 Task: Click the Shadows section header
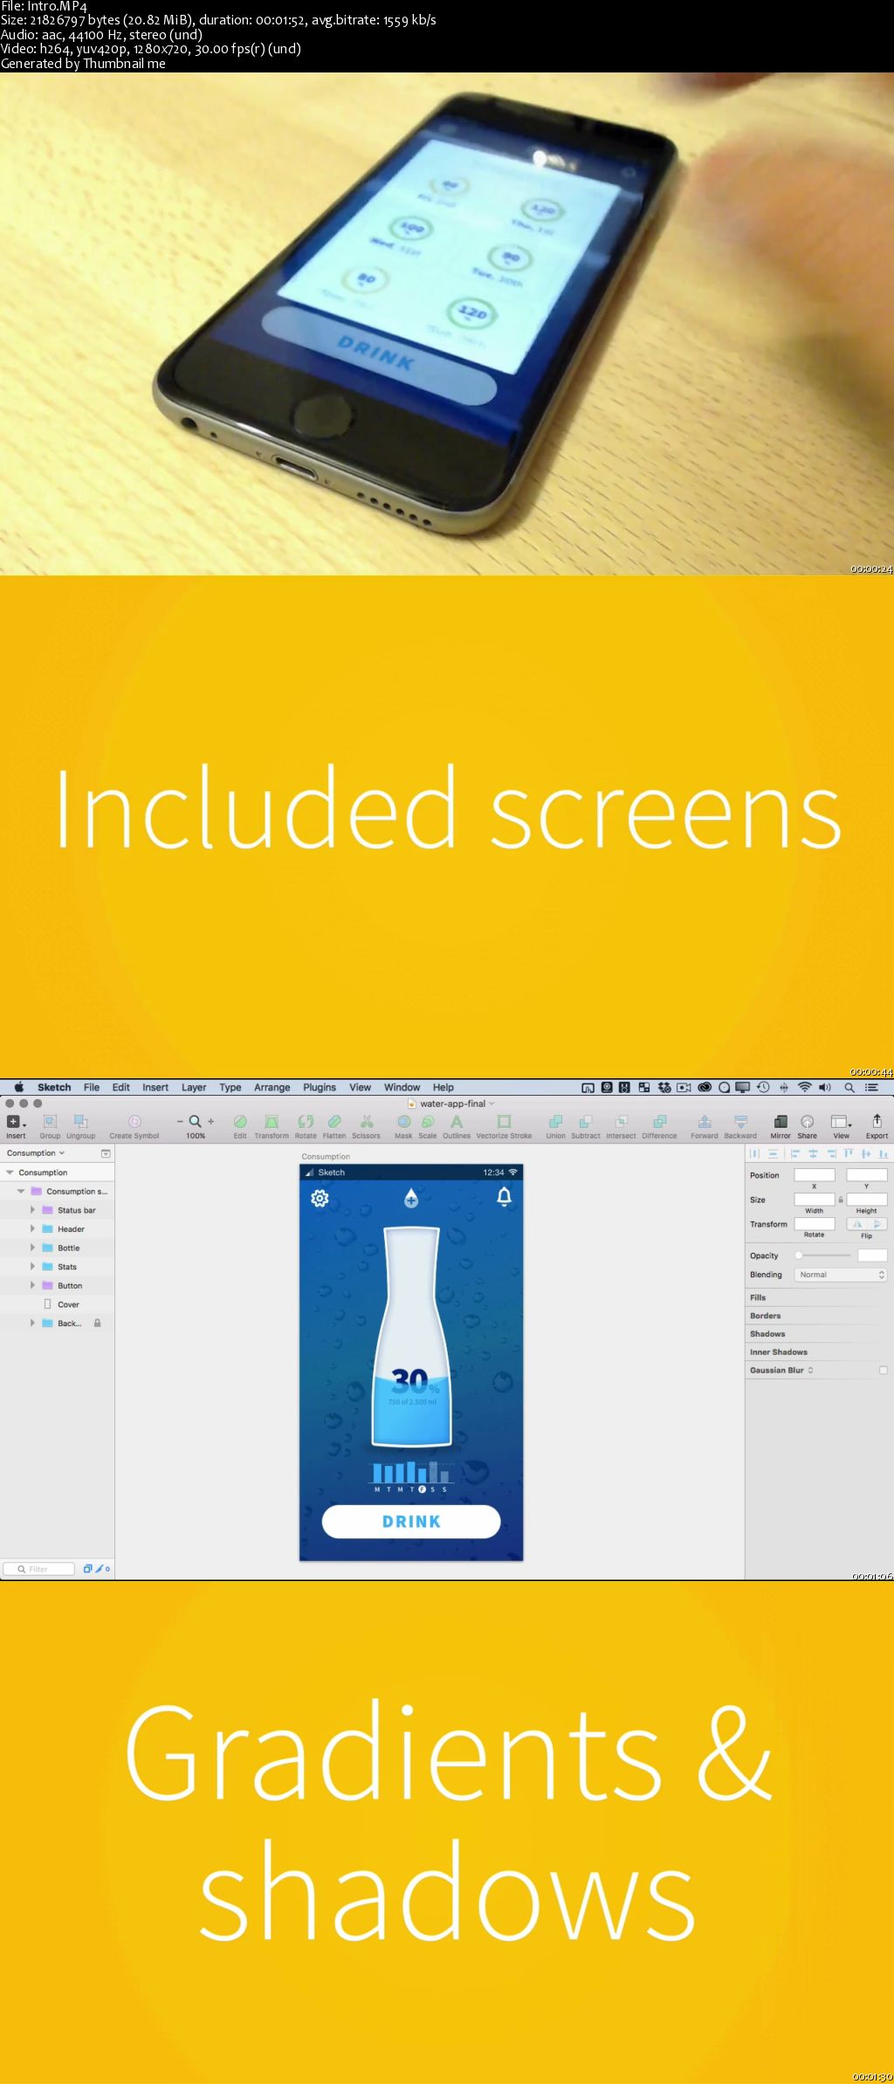[x=768, y=1334]
